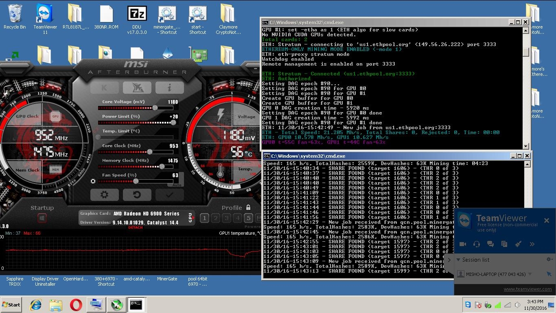Toggle the Profile lock icon

coord(248,207)
